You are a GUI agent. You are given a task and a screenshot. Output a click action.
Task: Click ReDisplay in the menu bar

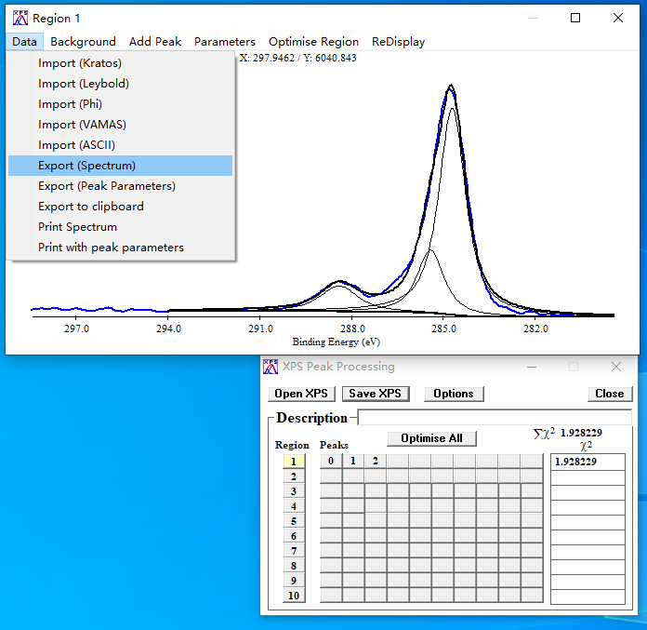coord(398,42)
